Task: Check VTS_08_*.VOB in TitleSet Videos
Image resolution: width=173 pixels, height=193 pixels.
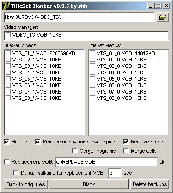Action: point(8,98)
